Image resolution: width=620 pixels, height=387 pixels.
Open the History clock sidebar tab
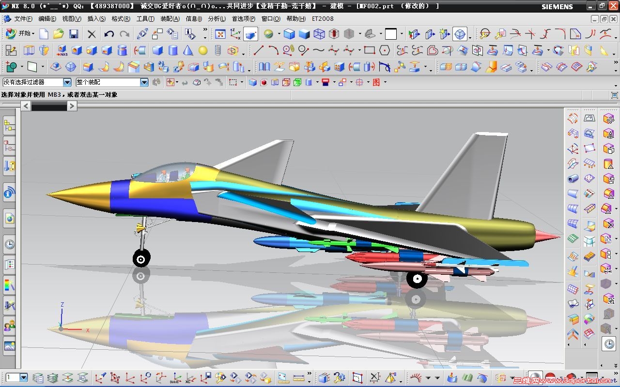(9, 244)
